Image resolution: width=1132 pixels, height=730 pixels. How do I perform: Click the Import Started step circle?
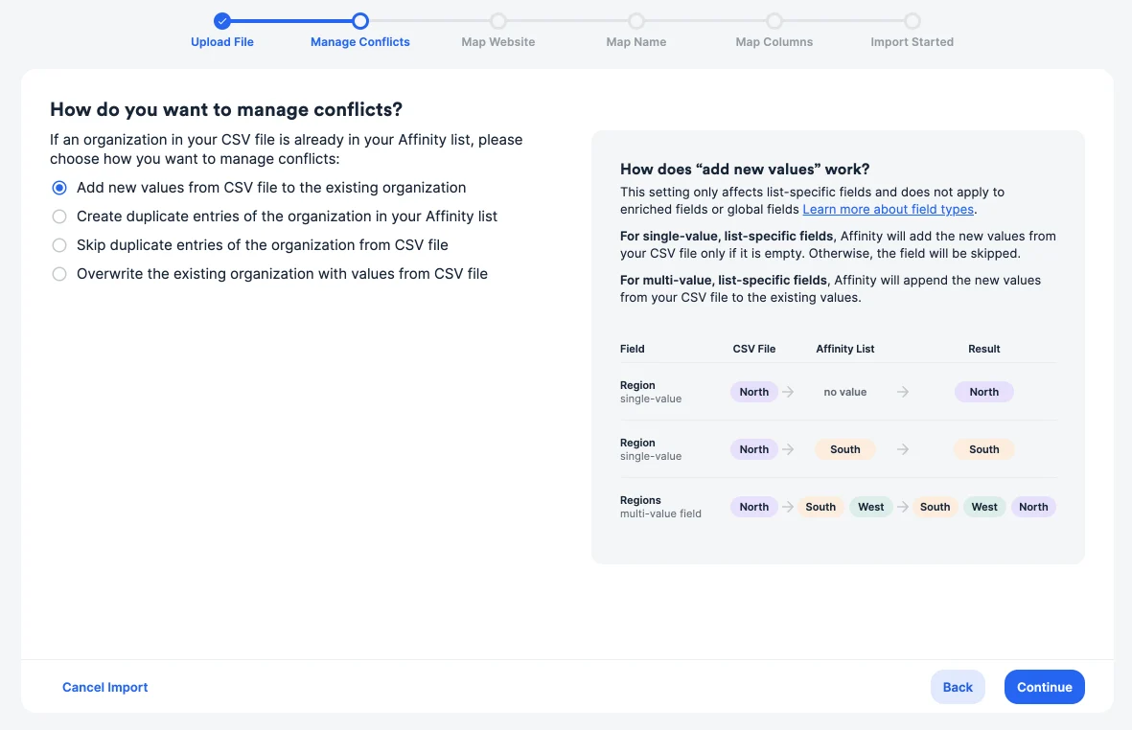click(912, 21)
